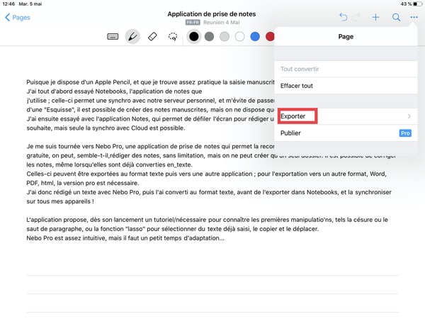Choose the white ink color
Screen dimensions: 425x319
pyautogui.click(x=239, y=36)
